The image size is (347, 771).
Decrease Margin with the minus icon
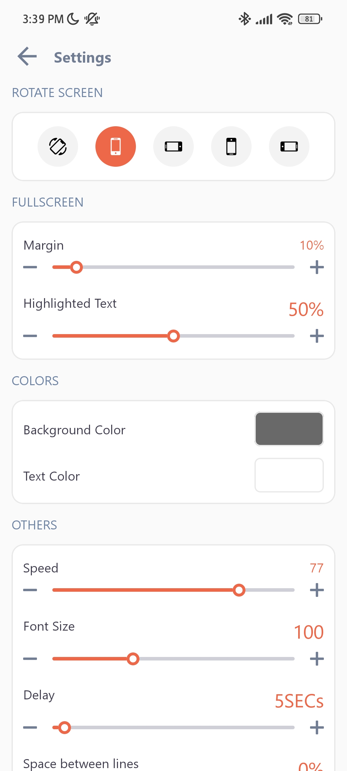click(30, 267)
